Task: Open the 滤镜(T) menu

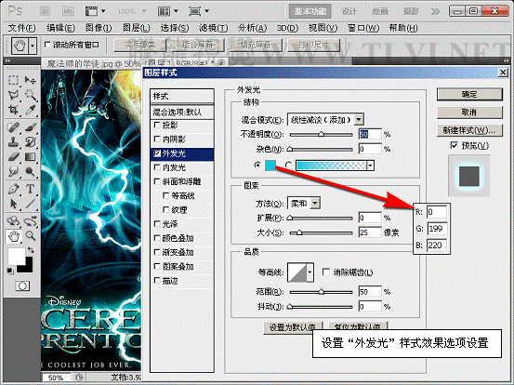Action: point(214,28)
